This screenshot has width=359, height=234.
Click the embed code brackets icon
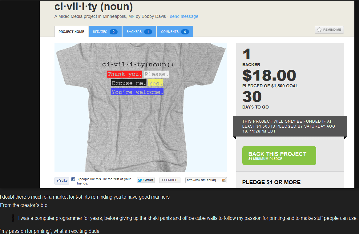point(163,180)
